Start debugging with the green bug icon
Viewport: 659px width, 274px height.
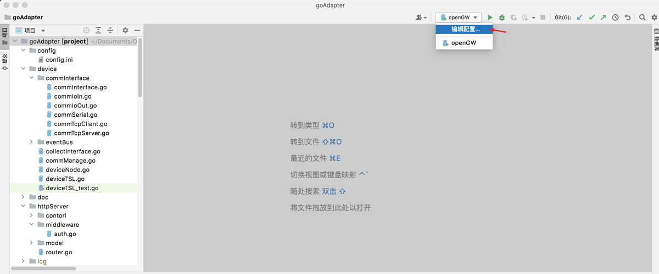502,18
